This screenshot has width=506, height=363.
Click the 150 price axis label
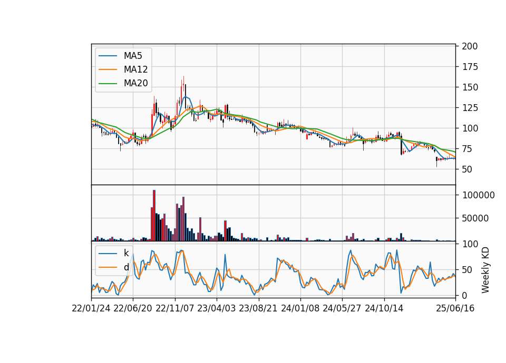tap(470, 87)
